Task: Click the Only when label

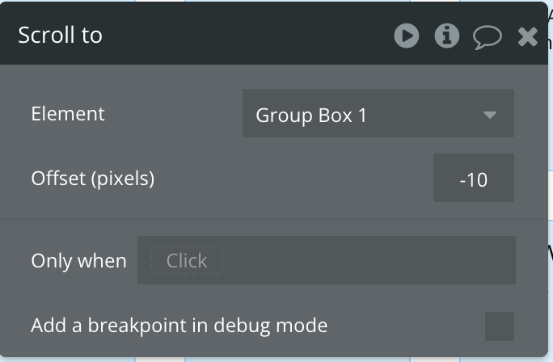Action: (x=78, y=261)
